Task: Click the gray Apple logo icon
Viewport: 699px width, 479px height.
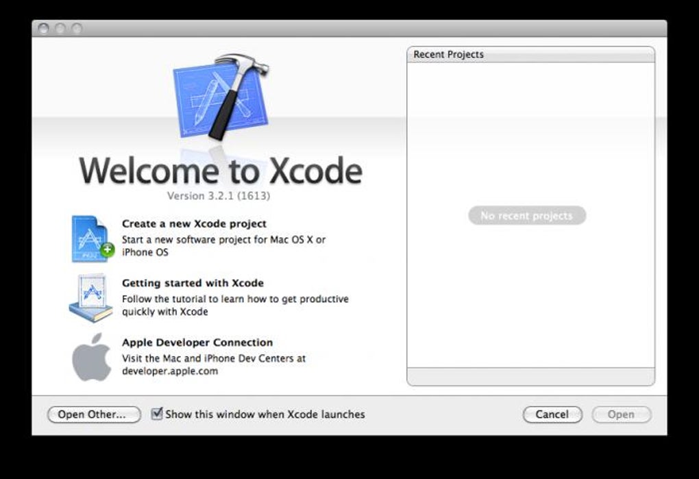Action: click(92, 357)
